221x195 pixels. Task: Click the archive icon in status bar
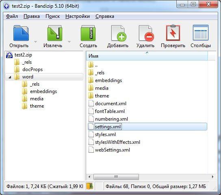pyautogui.click(x=90, y=186)
